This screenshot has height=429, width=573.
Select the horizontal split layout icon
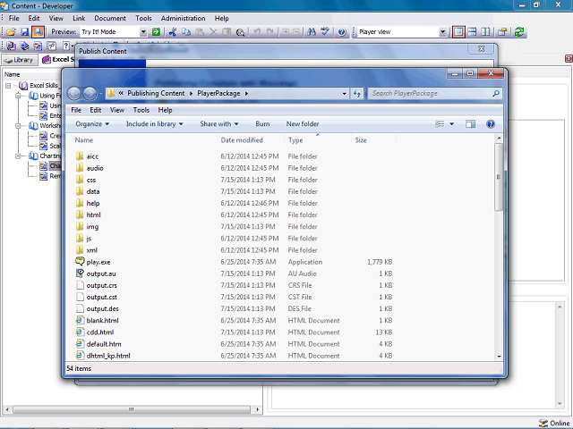click(472, 32)
